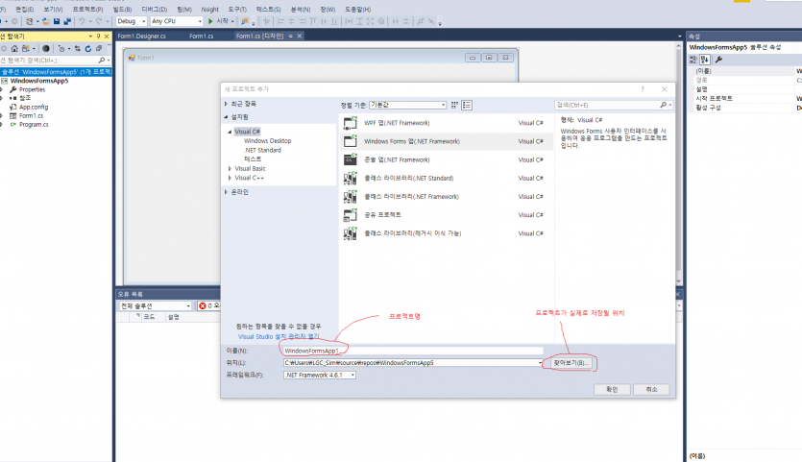Open the location (위치) path dropdown
The width and height of the screenshot is (802, 462).
(540, 363)
